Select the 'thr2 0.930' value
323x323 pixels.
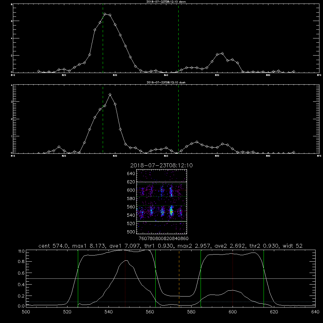pyautogui.click(x=264, y=246)
